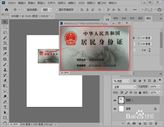This screenshot has width=164, height=127.
Task: Open the 图层 auto-select target dropdown
Action: (46, 10)
